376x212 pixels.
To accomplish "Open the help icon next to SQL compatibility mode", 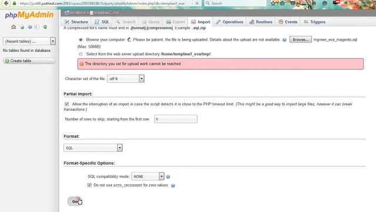I will pos(168,177).
